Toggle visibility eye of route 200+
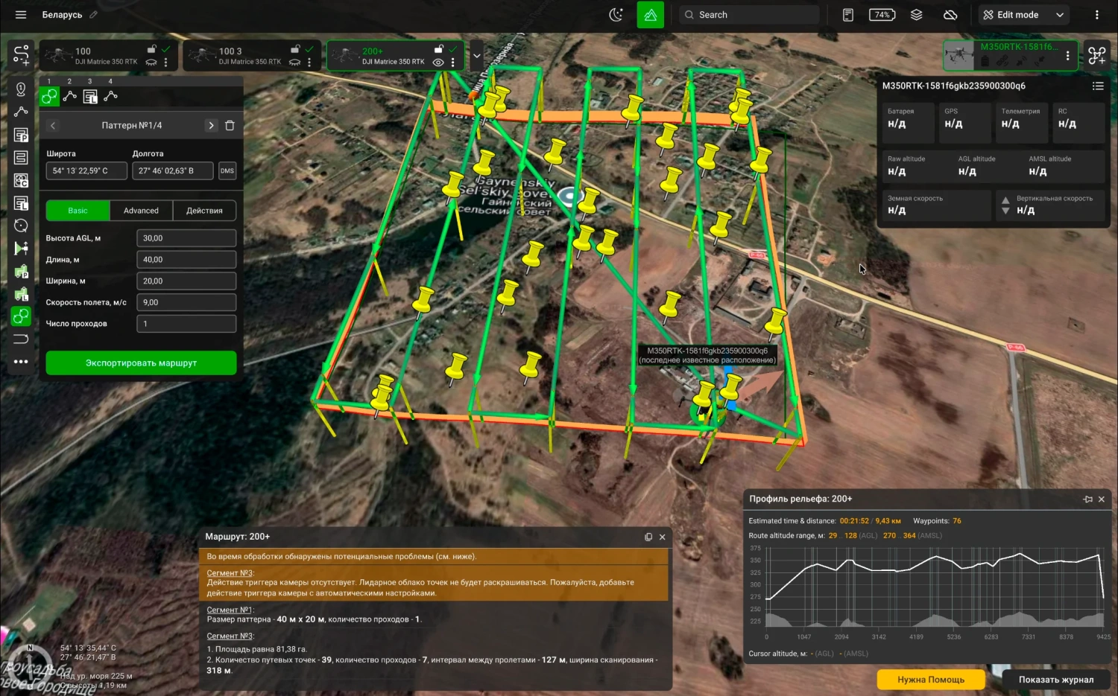 (438, 63)
